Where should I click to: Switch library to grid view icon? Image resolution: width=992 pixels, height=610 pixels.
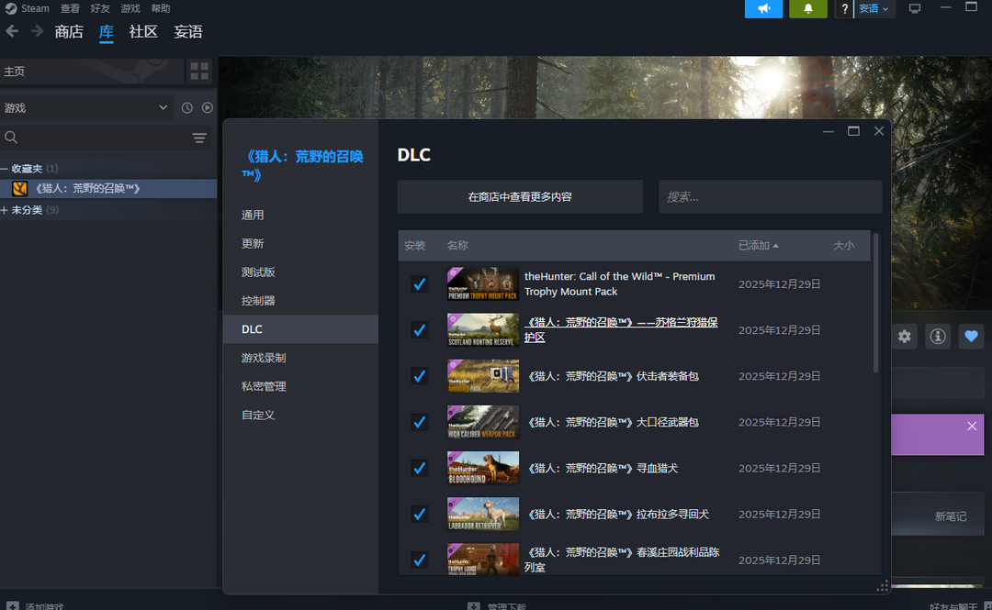199,72
